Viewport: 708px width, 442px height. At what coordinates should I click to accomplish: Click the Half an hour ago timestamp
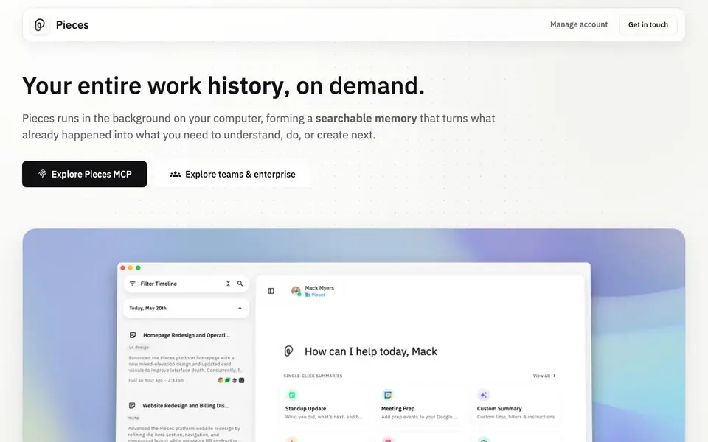pos(156,380)
